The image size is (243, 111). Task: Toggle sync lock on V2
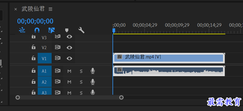pos(57,47)
